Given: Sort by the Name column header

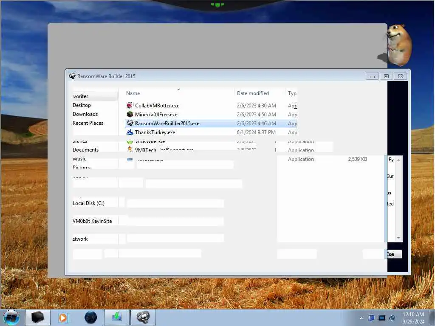Looking at the screenshot, I should [133, 93].
